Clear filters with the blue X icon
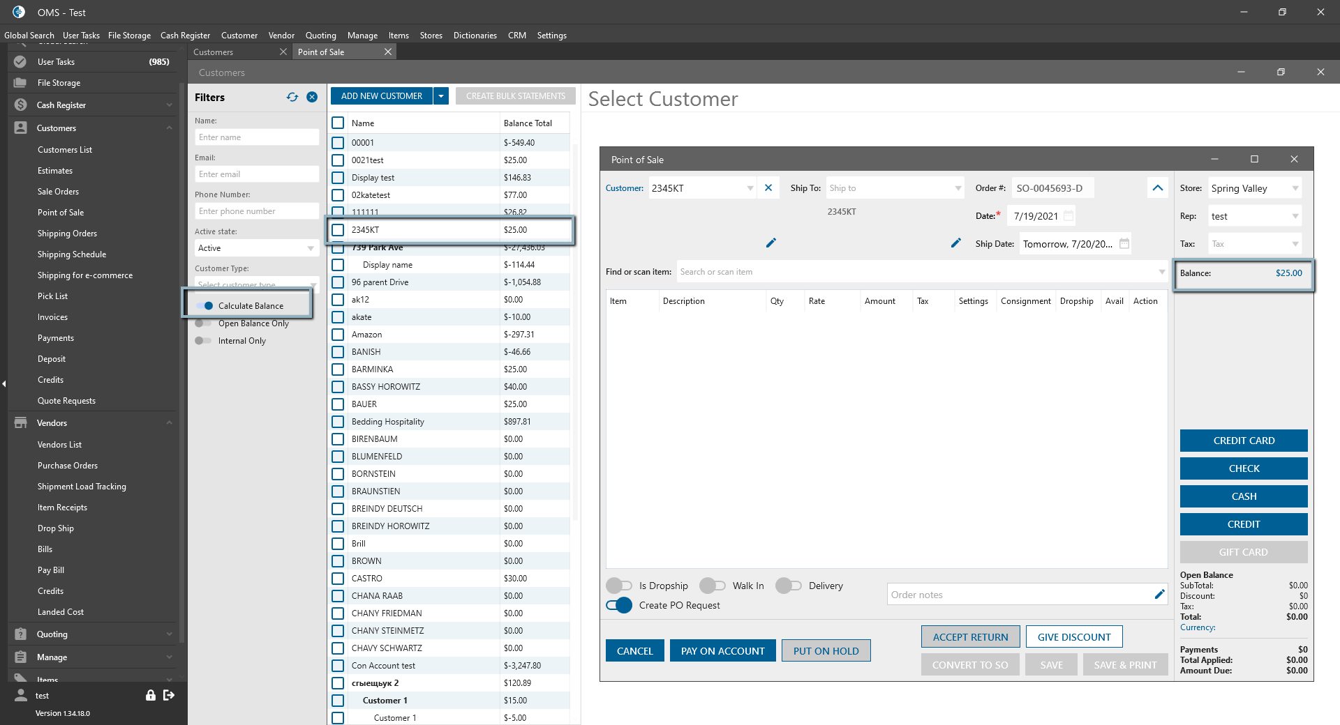This screenshot has width=1340, height=725. [x=312, y=98]
